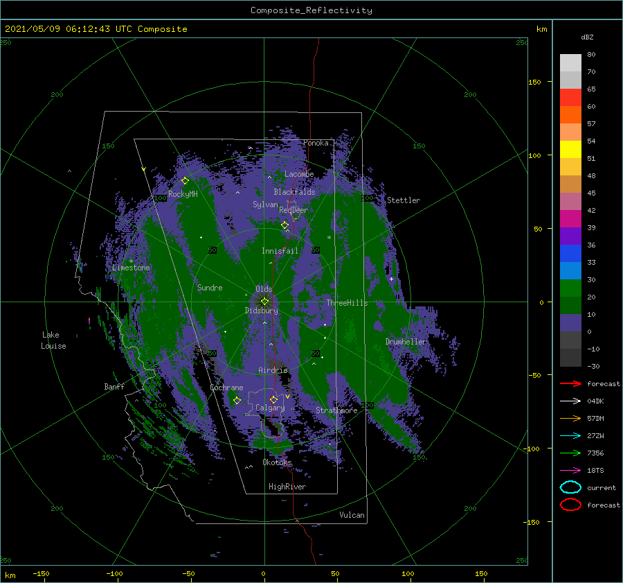
Task: Click the Calgary label
Action: point(270,408)
